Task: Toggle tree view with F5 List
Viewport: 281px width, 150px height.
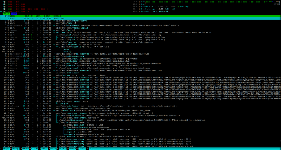Action: (x=44, y=148)
